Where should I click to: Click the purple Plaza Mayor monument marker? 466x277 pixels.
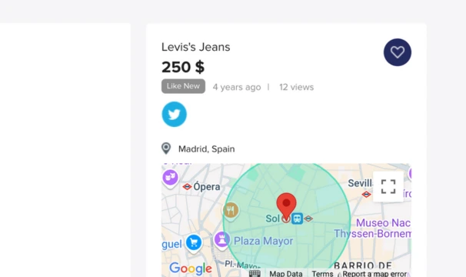pos(221,240)
